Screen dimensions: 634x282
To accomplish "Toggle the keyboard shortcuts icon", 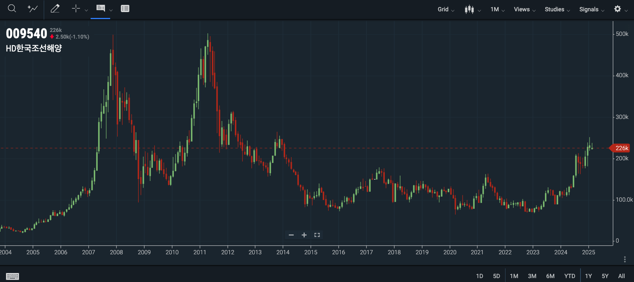I will pos(13,276).
